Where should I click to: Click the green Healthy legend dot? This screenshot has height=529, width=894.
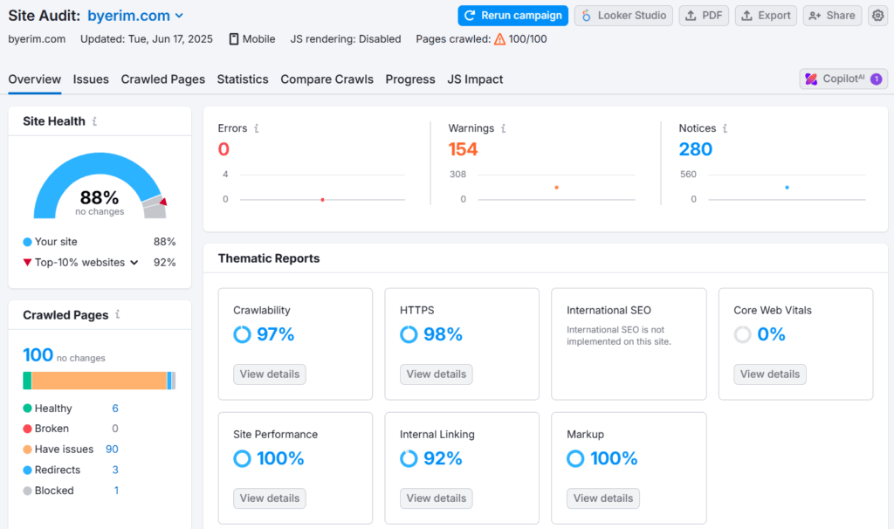pos(27,409)
